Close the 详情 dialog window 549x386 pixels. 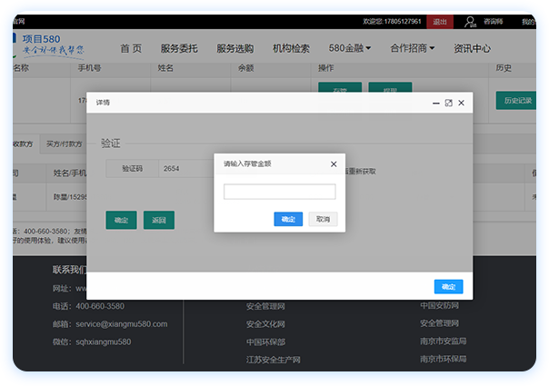[462, 104]
